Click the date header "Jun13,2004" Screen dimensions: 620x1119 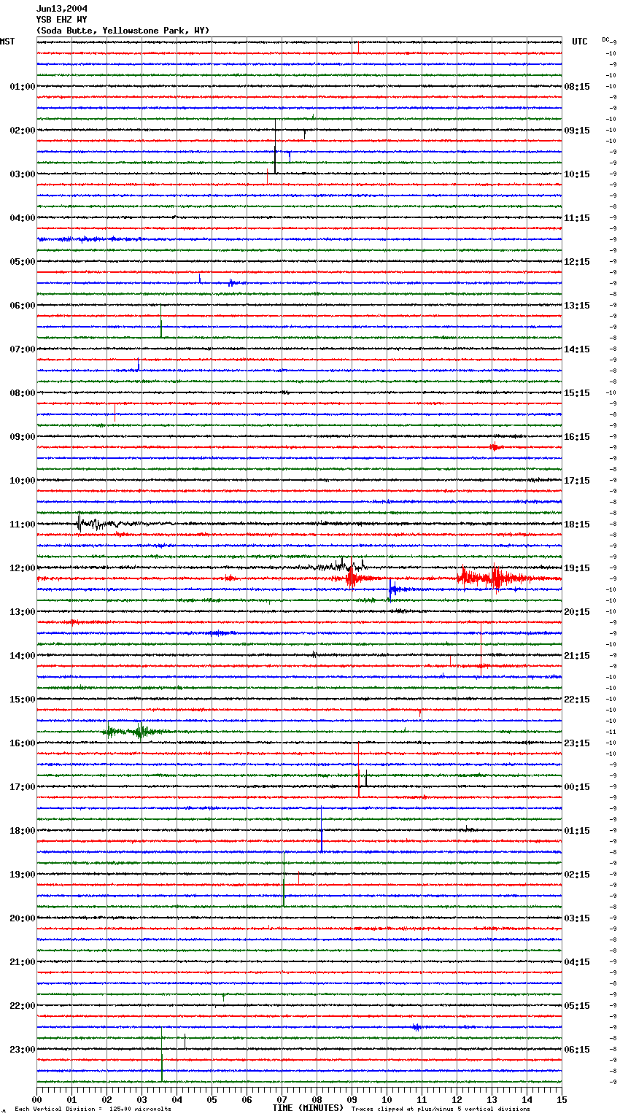click(62, 9)
